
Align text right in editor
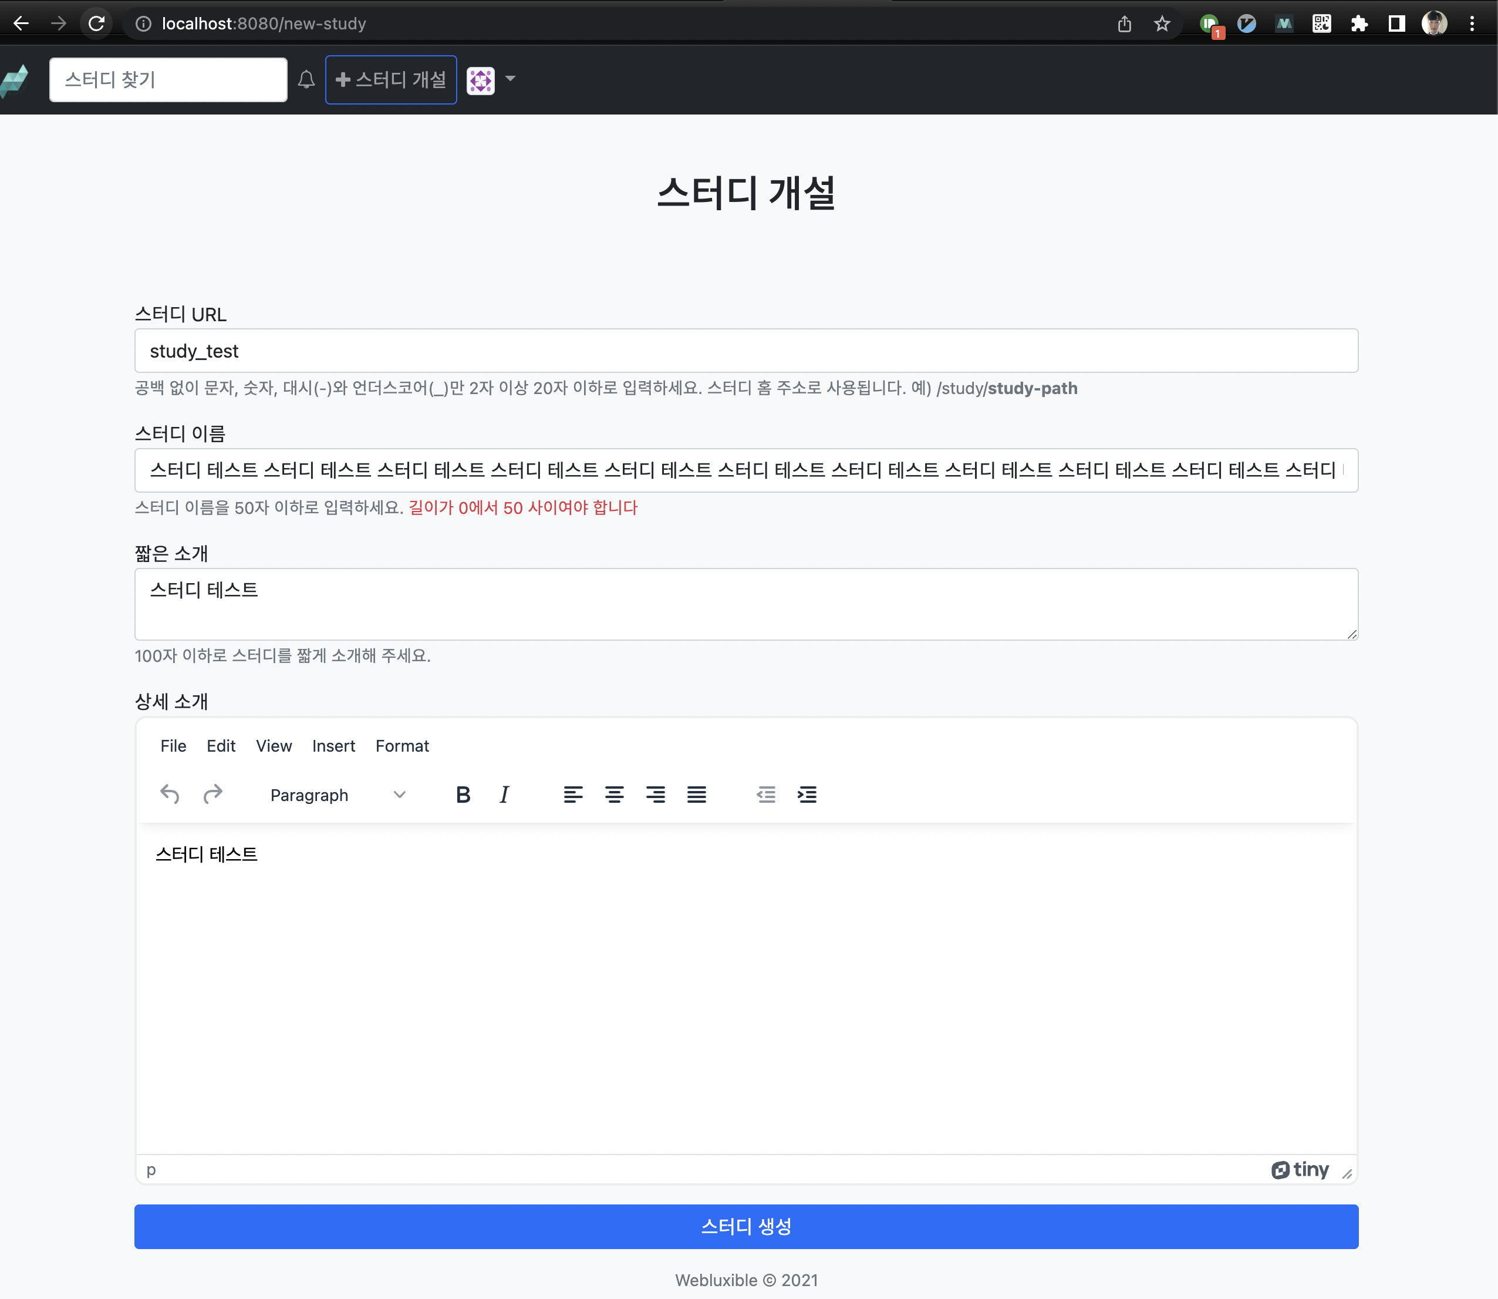pyautogui.click(x=656, y=795)
